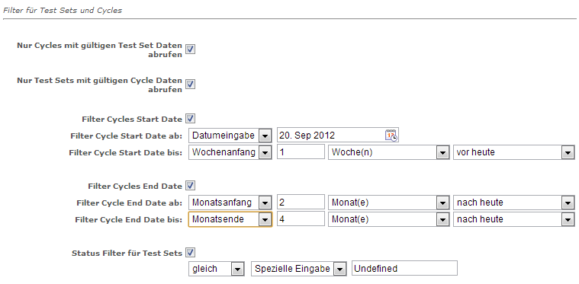
Task: Click the number field containing 2 for End Date ab
Action: 301,203
